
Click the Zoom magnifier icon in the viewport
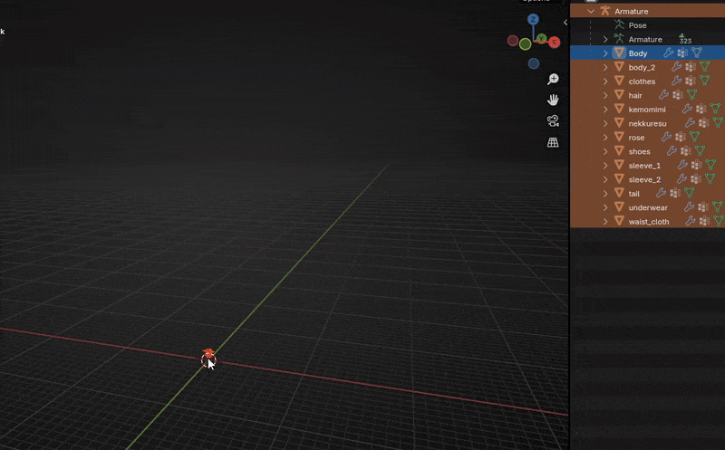553,80
